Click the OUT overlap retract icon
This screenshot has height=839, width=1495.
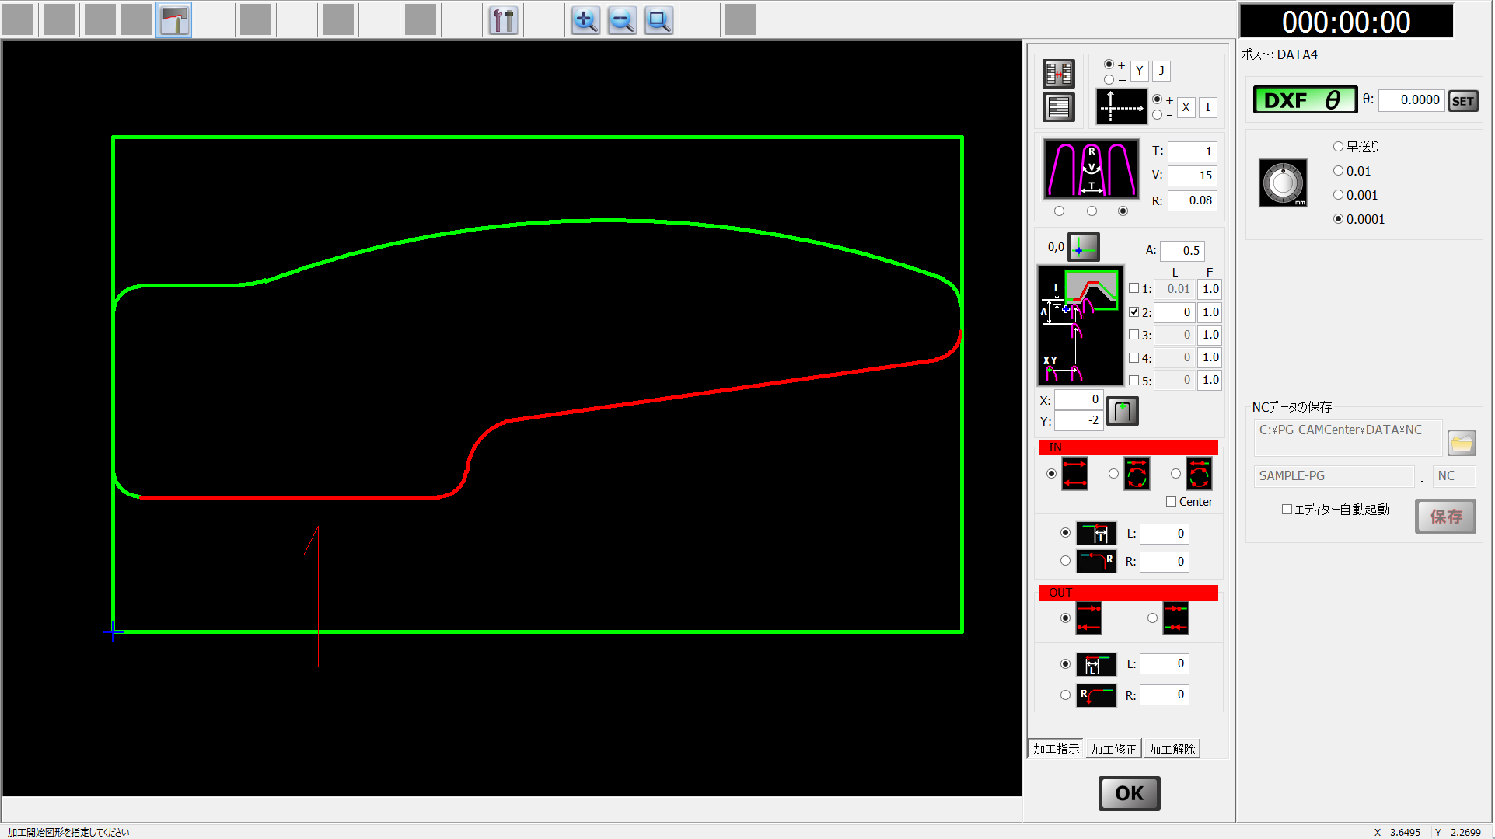pyautogui.click(x=1175, y=618)
